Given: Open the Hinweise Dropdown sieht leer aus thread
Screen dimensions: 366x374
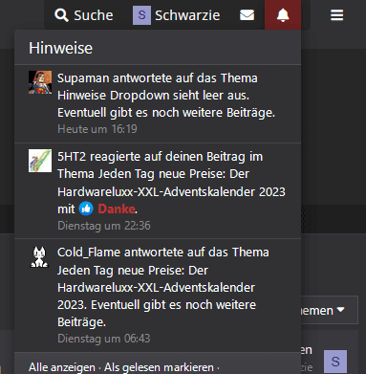Looking at the screenshot, I should point(153,96).
